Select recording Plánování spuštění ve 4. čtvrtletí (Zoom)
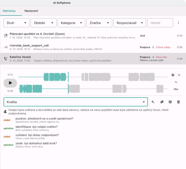This screenshot has width=186, height=169. click(x=93, y=35)
